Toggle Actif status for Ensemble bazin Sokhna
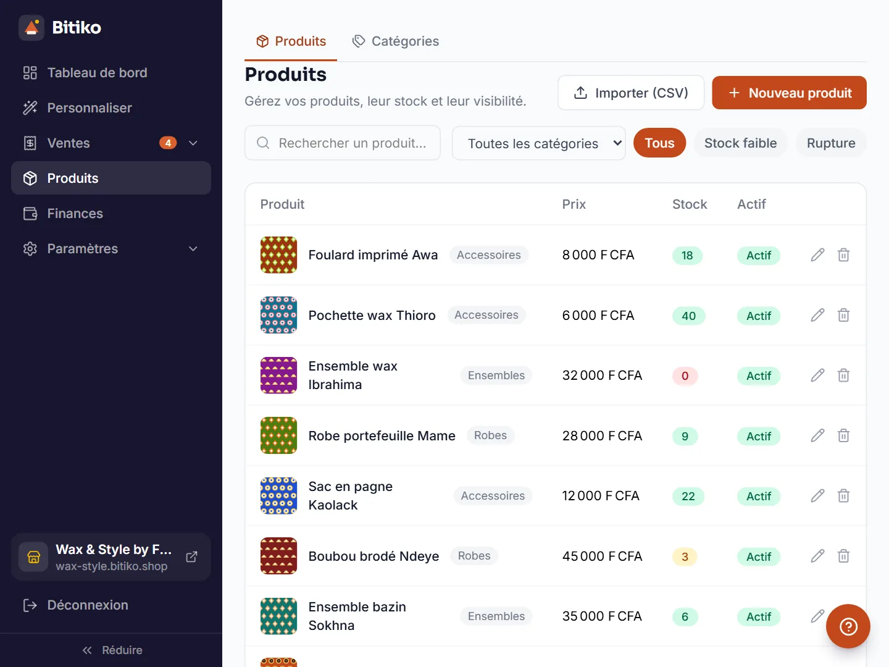This screenshot has height=667, width=889. tap(759, 617)
